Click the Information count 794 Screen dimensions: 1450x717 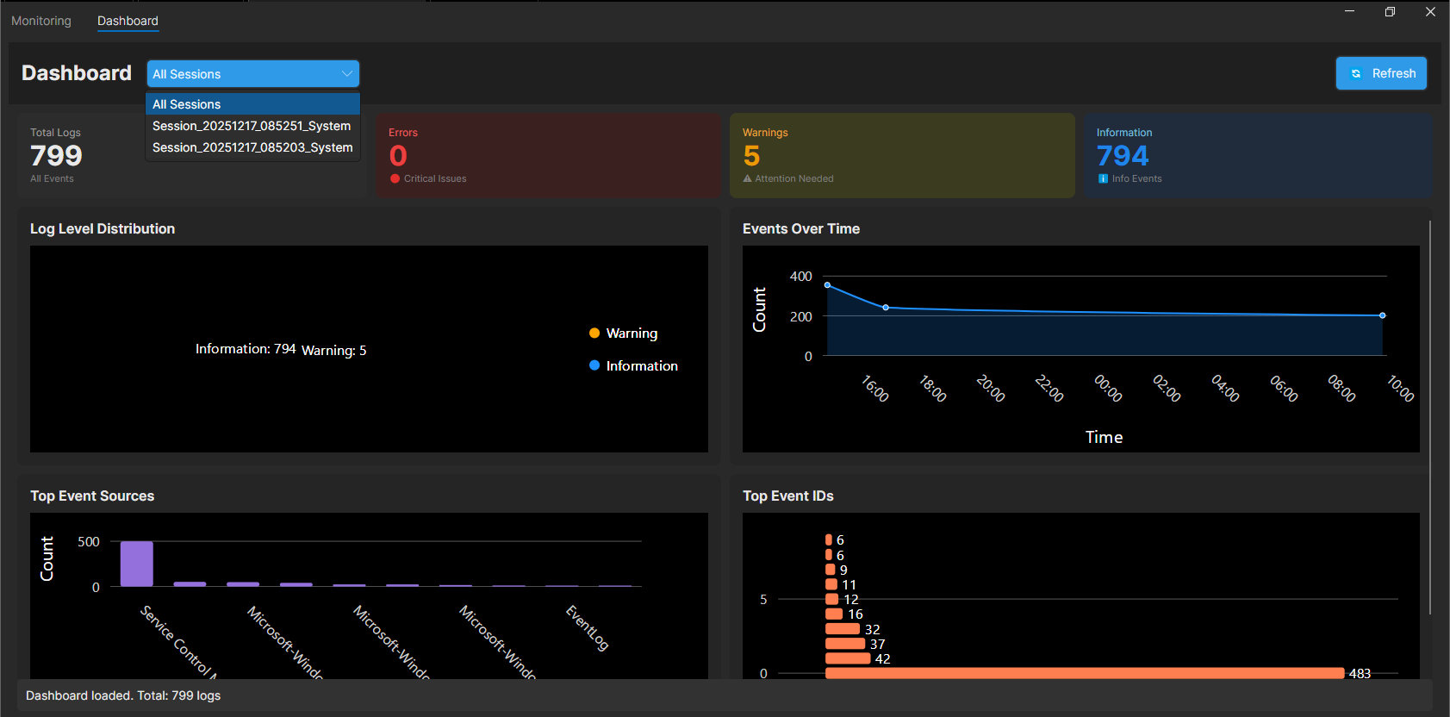point(1123,156)
